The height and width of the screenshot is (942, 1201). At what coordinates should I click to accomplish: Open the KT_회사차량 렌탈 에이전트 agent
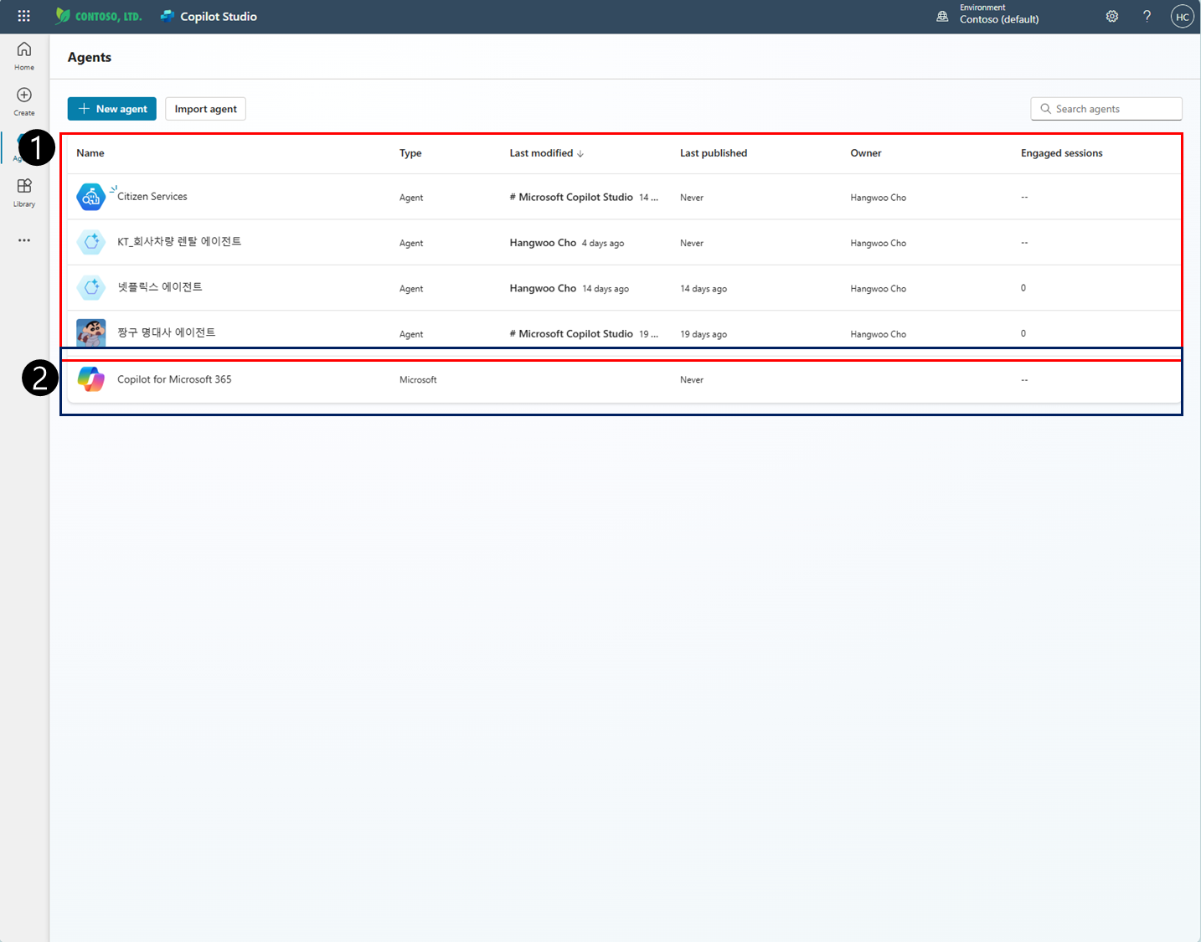click(x=179, y=242)
